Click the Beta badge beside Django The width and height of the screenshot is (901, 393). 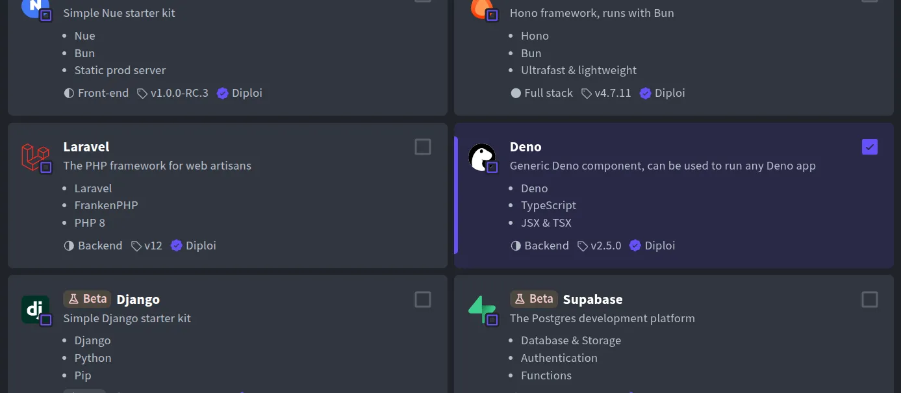pos(87,299)
